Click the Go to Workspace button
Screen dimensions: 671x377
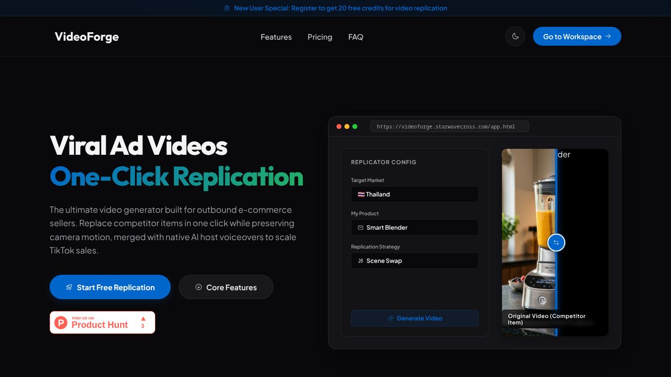[577, 36]
